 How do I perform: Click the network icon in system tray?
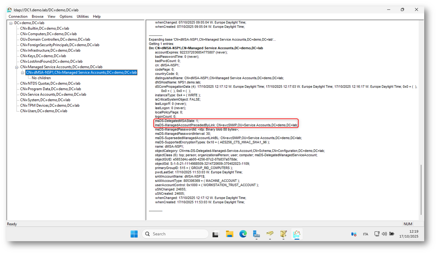point(377,234)
